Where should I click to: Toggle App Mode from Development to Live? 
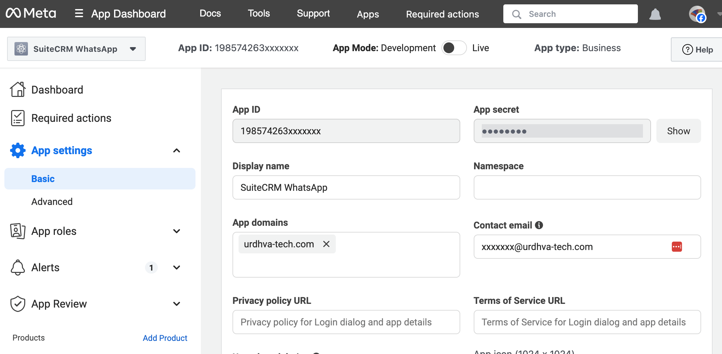(x=454, y=48)
